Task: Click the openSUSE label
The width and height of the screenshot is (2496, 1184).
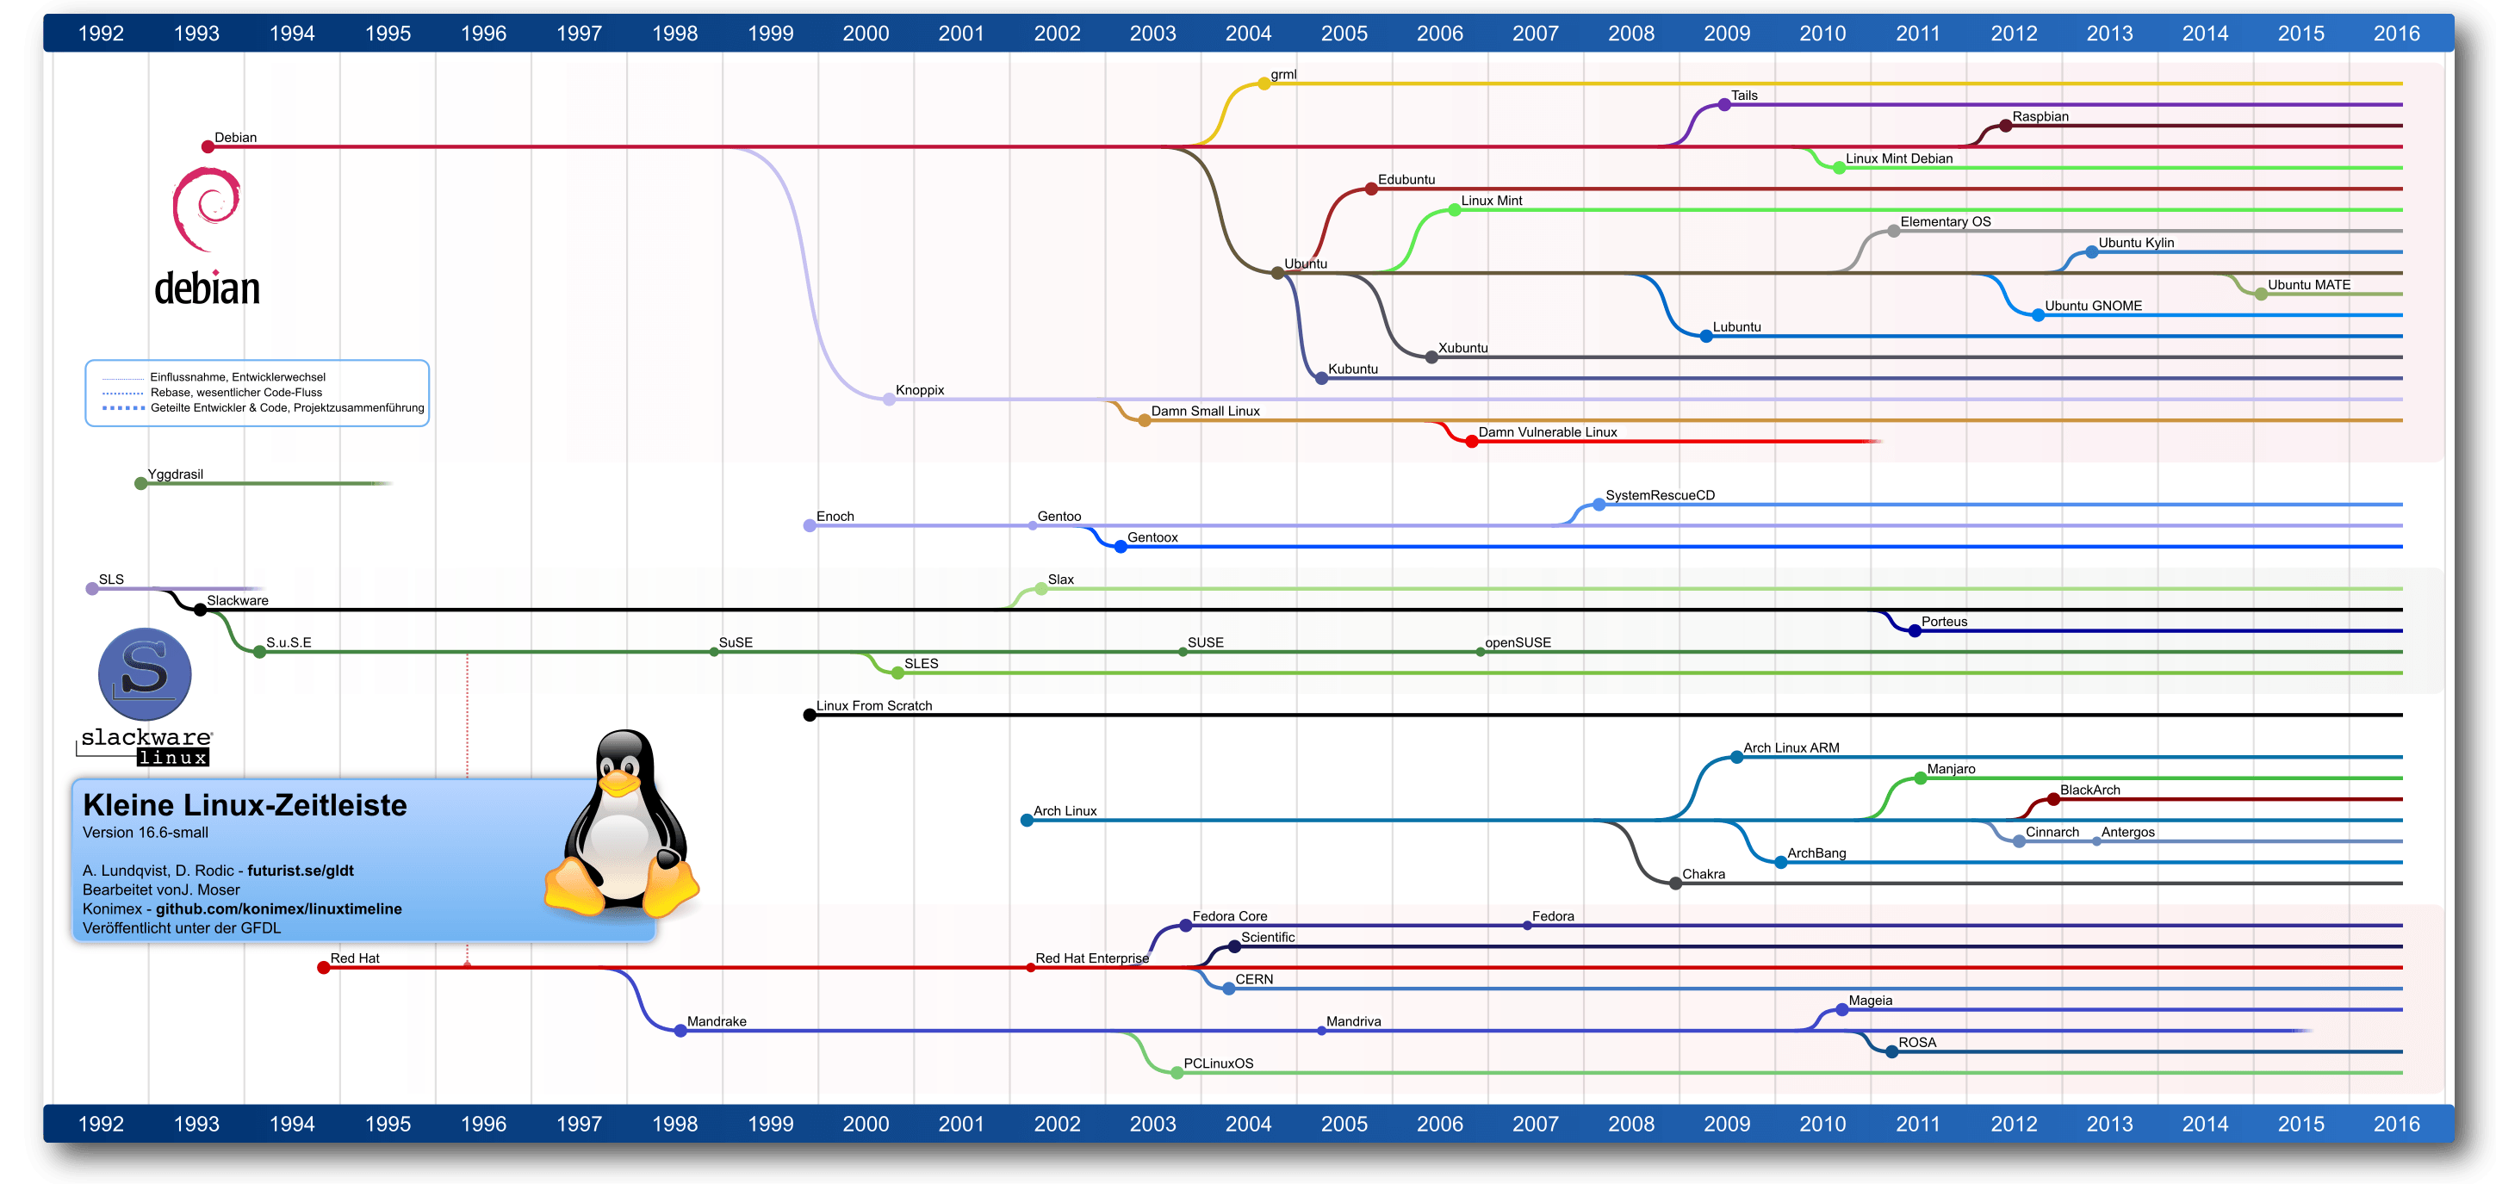Action: pyautogui.click(x=1518, y=642)
